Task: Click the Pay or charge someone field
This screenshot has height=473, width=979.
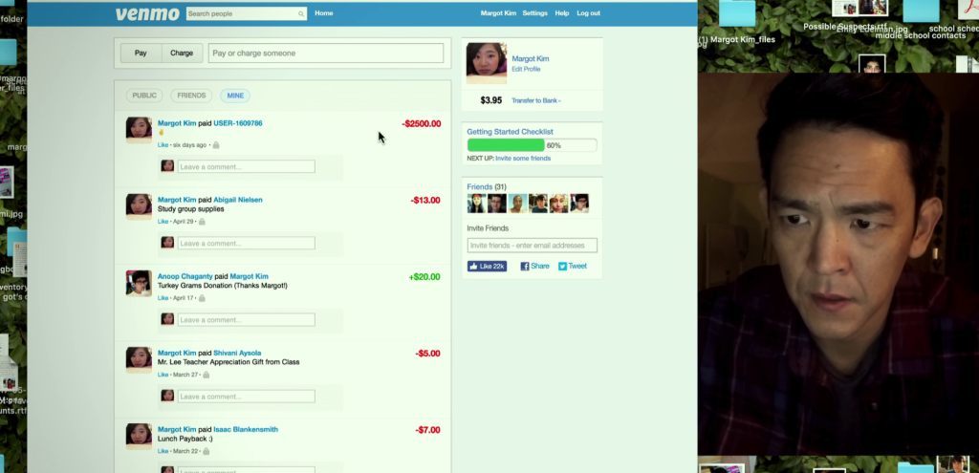Action: pyautogui.click(x=326, y=54)
